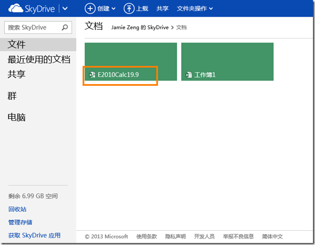Open the dropdown arrow next to SkyDrive

pos(65,9)
